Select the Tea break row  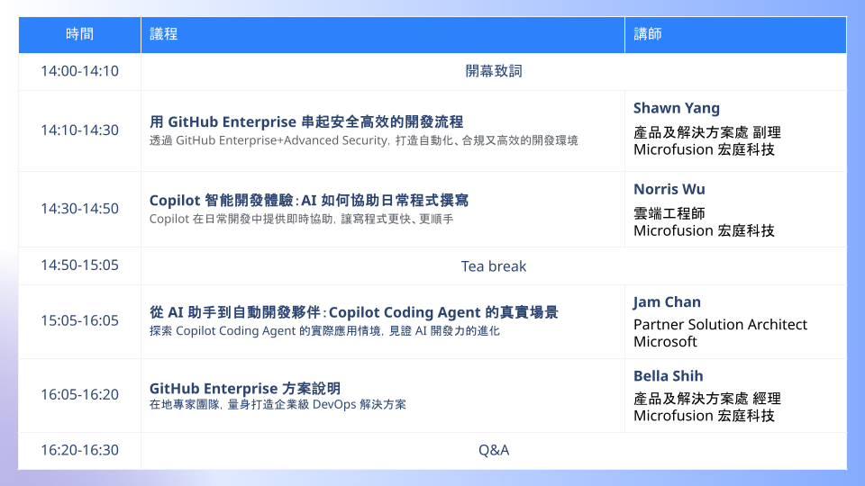click(432, 266)
